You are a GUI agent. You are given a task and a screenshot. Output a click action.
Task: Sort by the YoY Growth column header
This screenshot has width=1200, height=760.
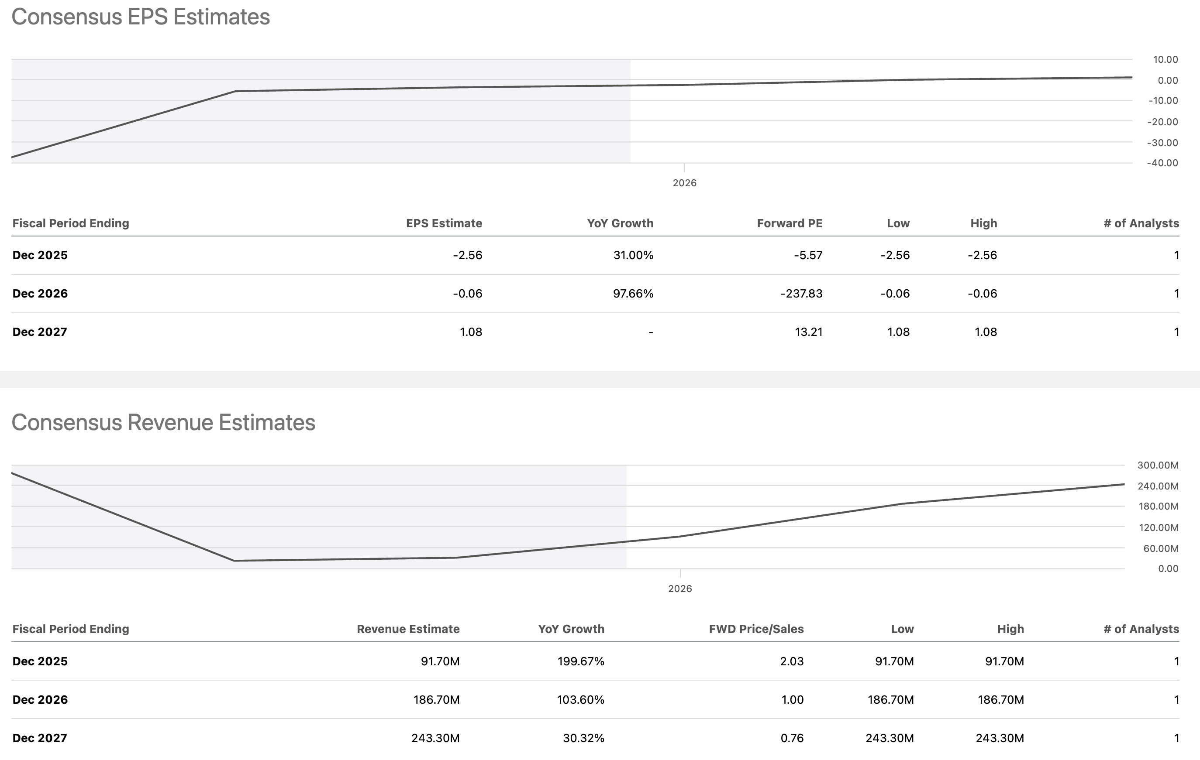[620, 223]
